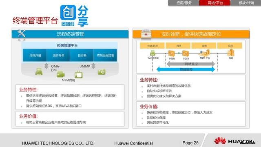
Task: Click the blue 终端监控 arrow bar
Action: [186, 69]
